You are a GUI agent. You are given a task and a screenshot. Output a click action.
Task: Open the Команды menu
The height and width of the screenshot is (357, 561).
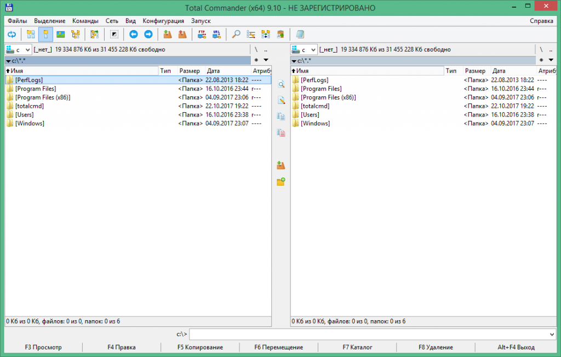85,21
